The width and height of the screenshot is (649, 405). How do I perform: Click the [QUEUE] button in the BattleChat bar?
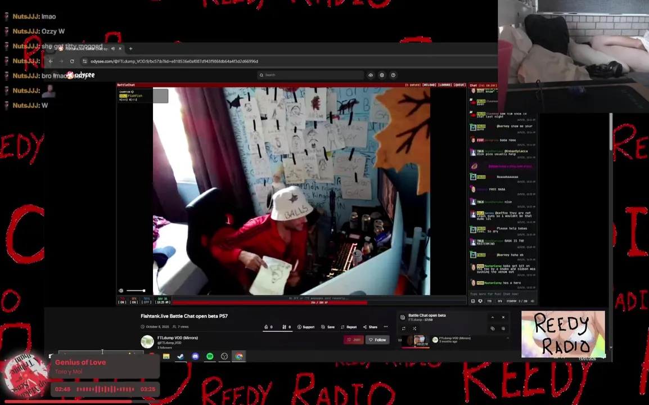pos(460,85)
